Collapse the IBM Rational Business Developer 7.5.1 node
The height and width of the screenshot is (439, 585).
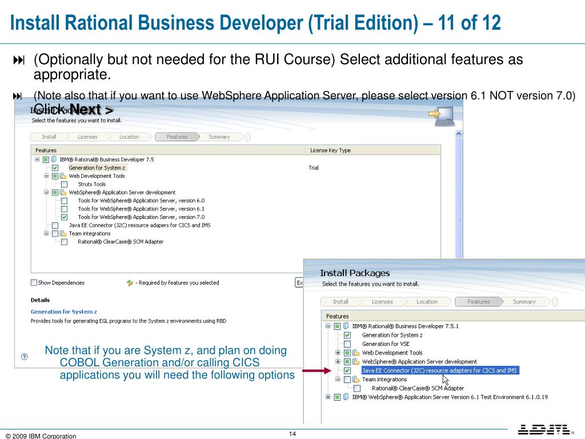(x=328, y=326)
